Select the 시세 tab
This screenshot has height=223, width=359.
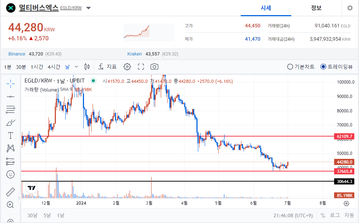pos(266,8)
